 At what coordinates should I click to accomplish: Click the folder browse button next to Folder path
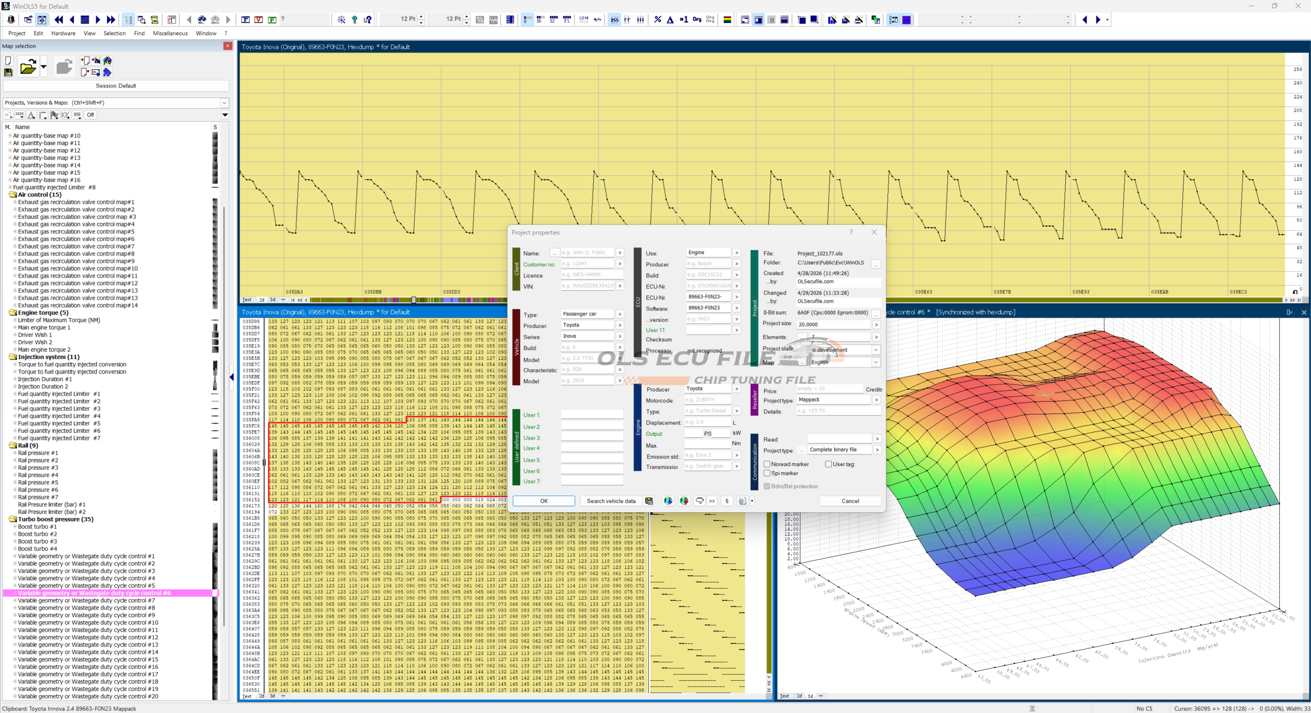(x=876, y=264)
